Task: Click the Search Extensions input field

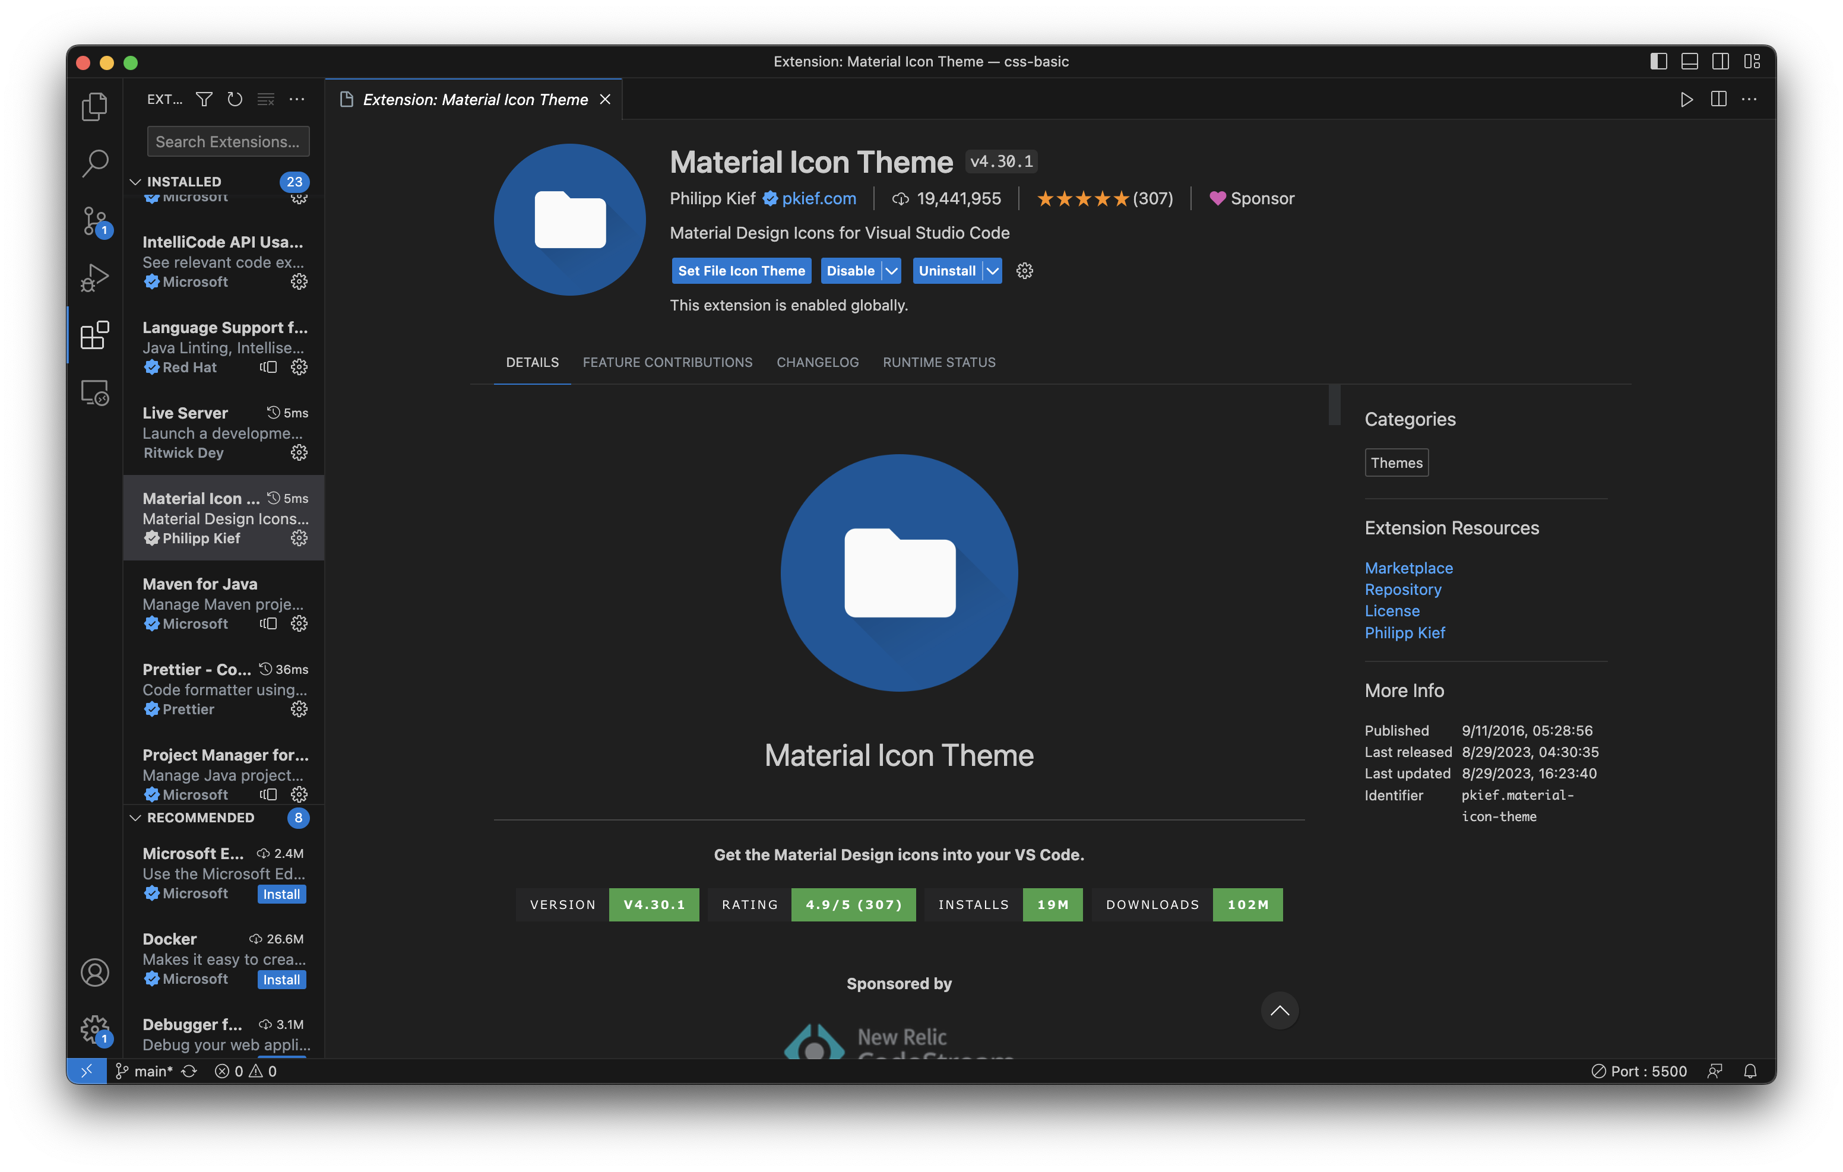Action: (227, 141)
